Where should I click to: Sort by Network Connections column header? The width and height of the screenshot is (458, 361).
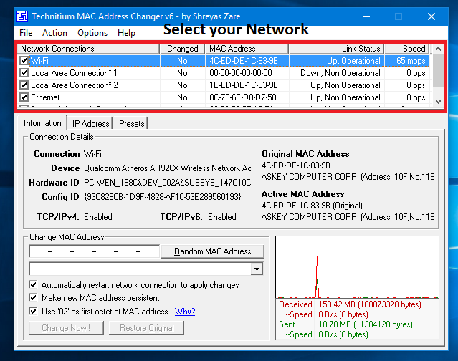[x=88, y=49]
